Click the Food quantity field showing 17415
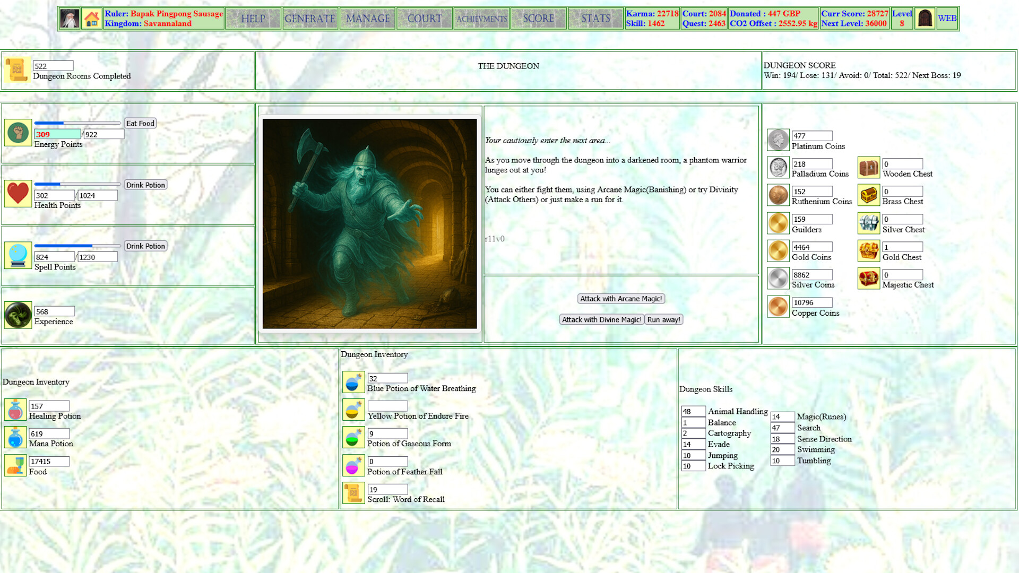Image resolution: width=1019 pixels, height=573 pixels. (49, 461)
